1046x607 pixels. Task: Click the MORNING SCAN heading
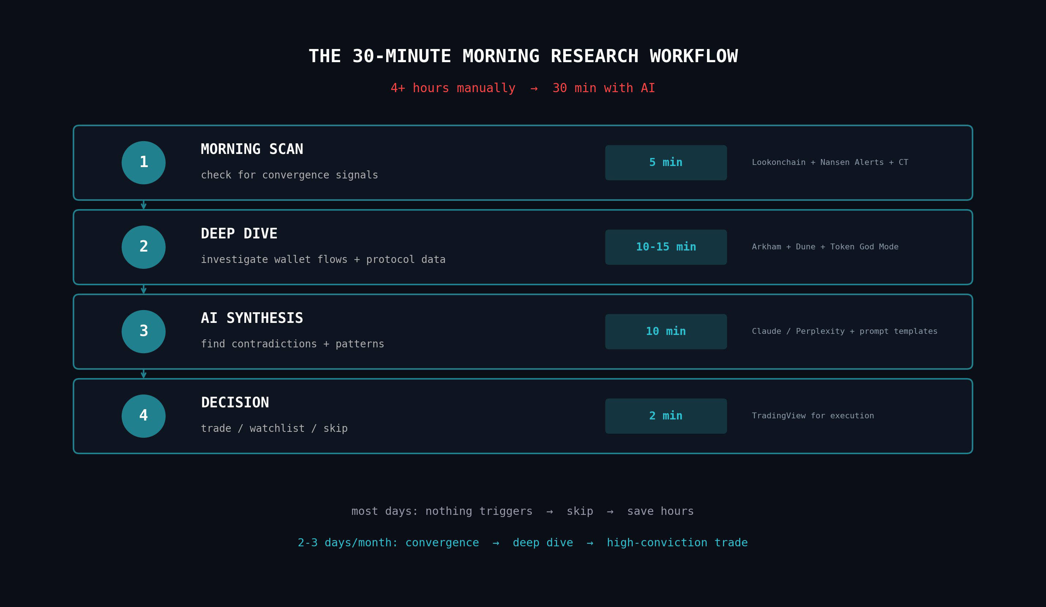(x=252, y=149)
